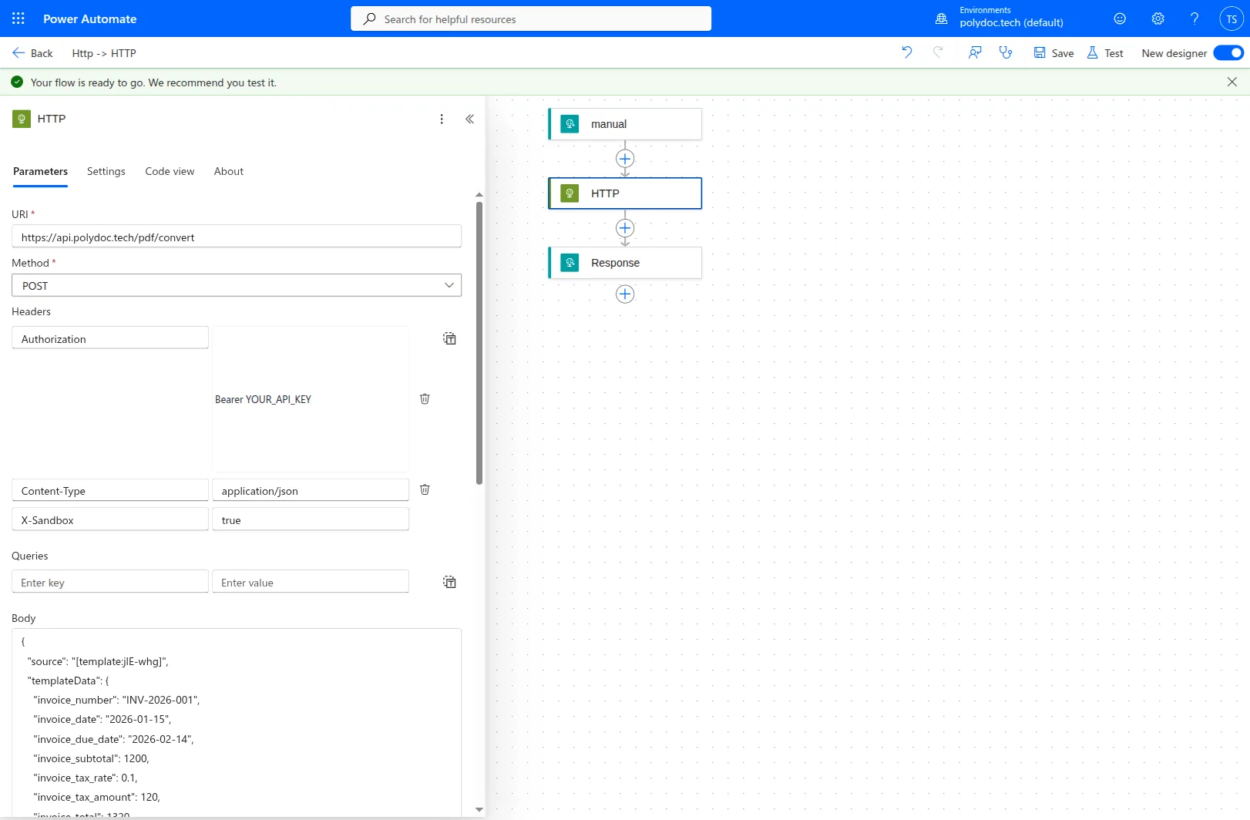Dismiss the flow ready notification banner
This screenshot has width=1250, height=820.
tap(1232, 82)
